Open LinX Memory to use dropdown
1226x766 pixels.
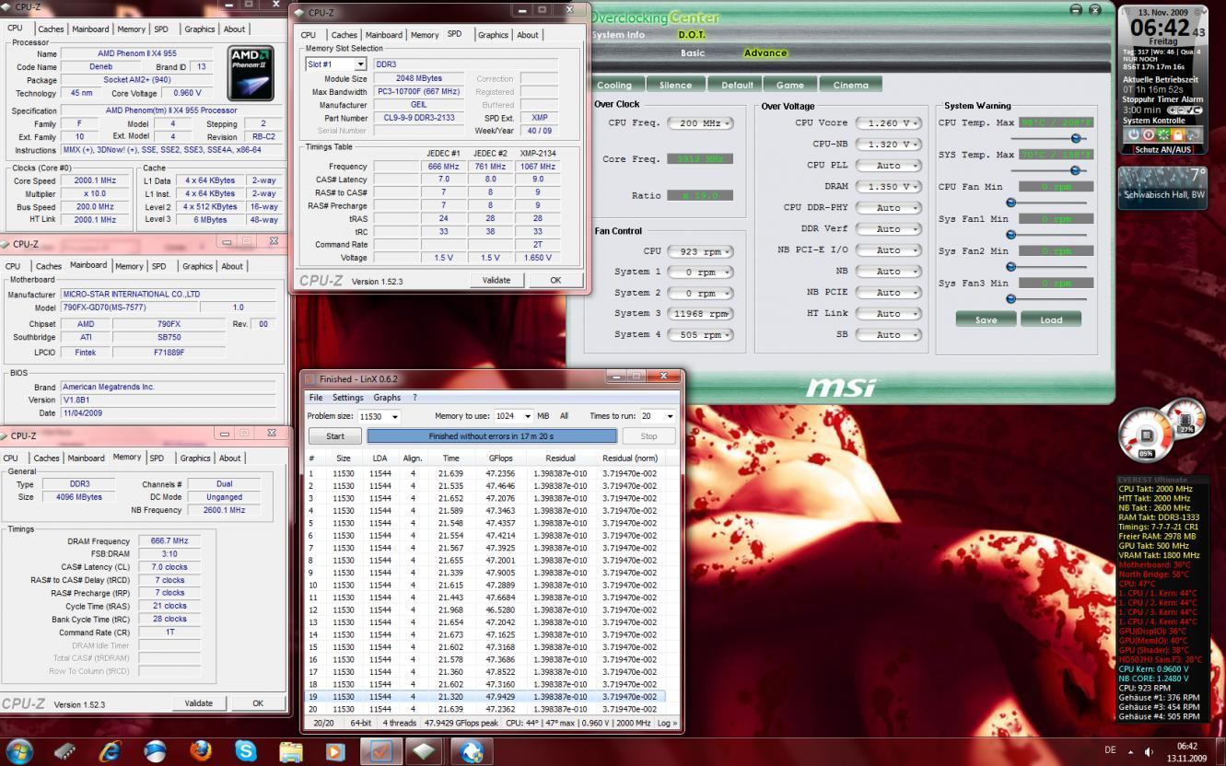coord(527,416)
